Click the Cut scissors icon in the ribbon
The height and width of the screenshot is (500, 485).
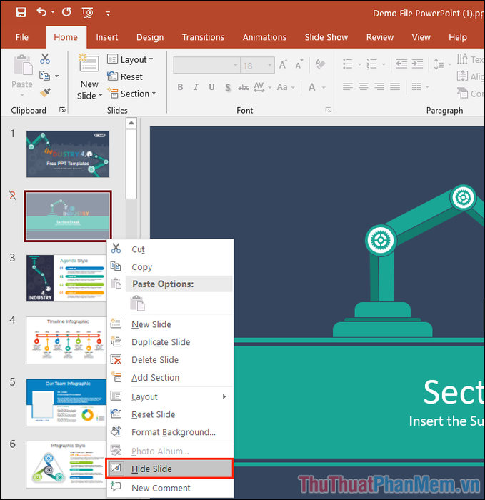(45, 59)
